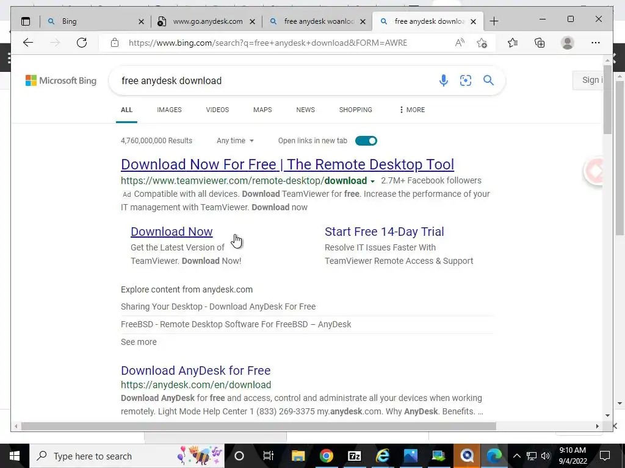The width and height of the screenshot is (625, 468).
Task: View site information lock icon
Action: pyautogui.click(x=115, y=43)
